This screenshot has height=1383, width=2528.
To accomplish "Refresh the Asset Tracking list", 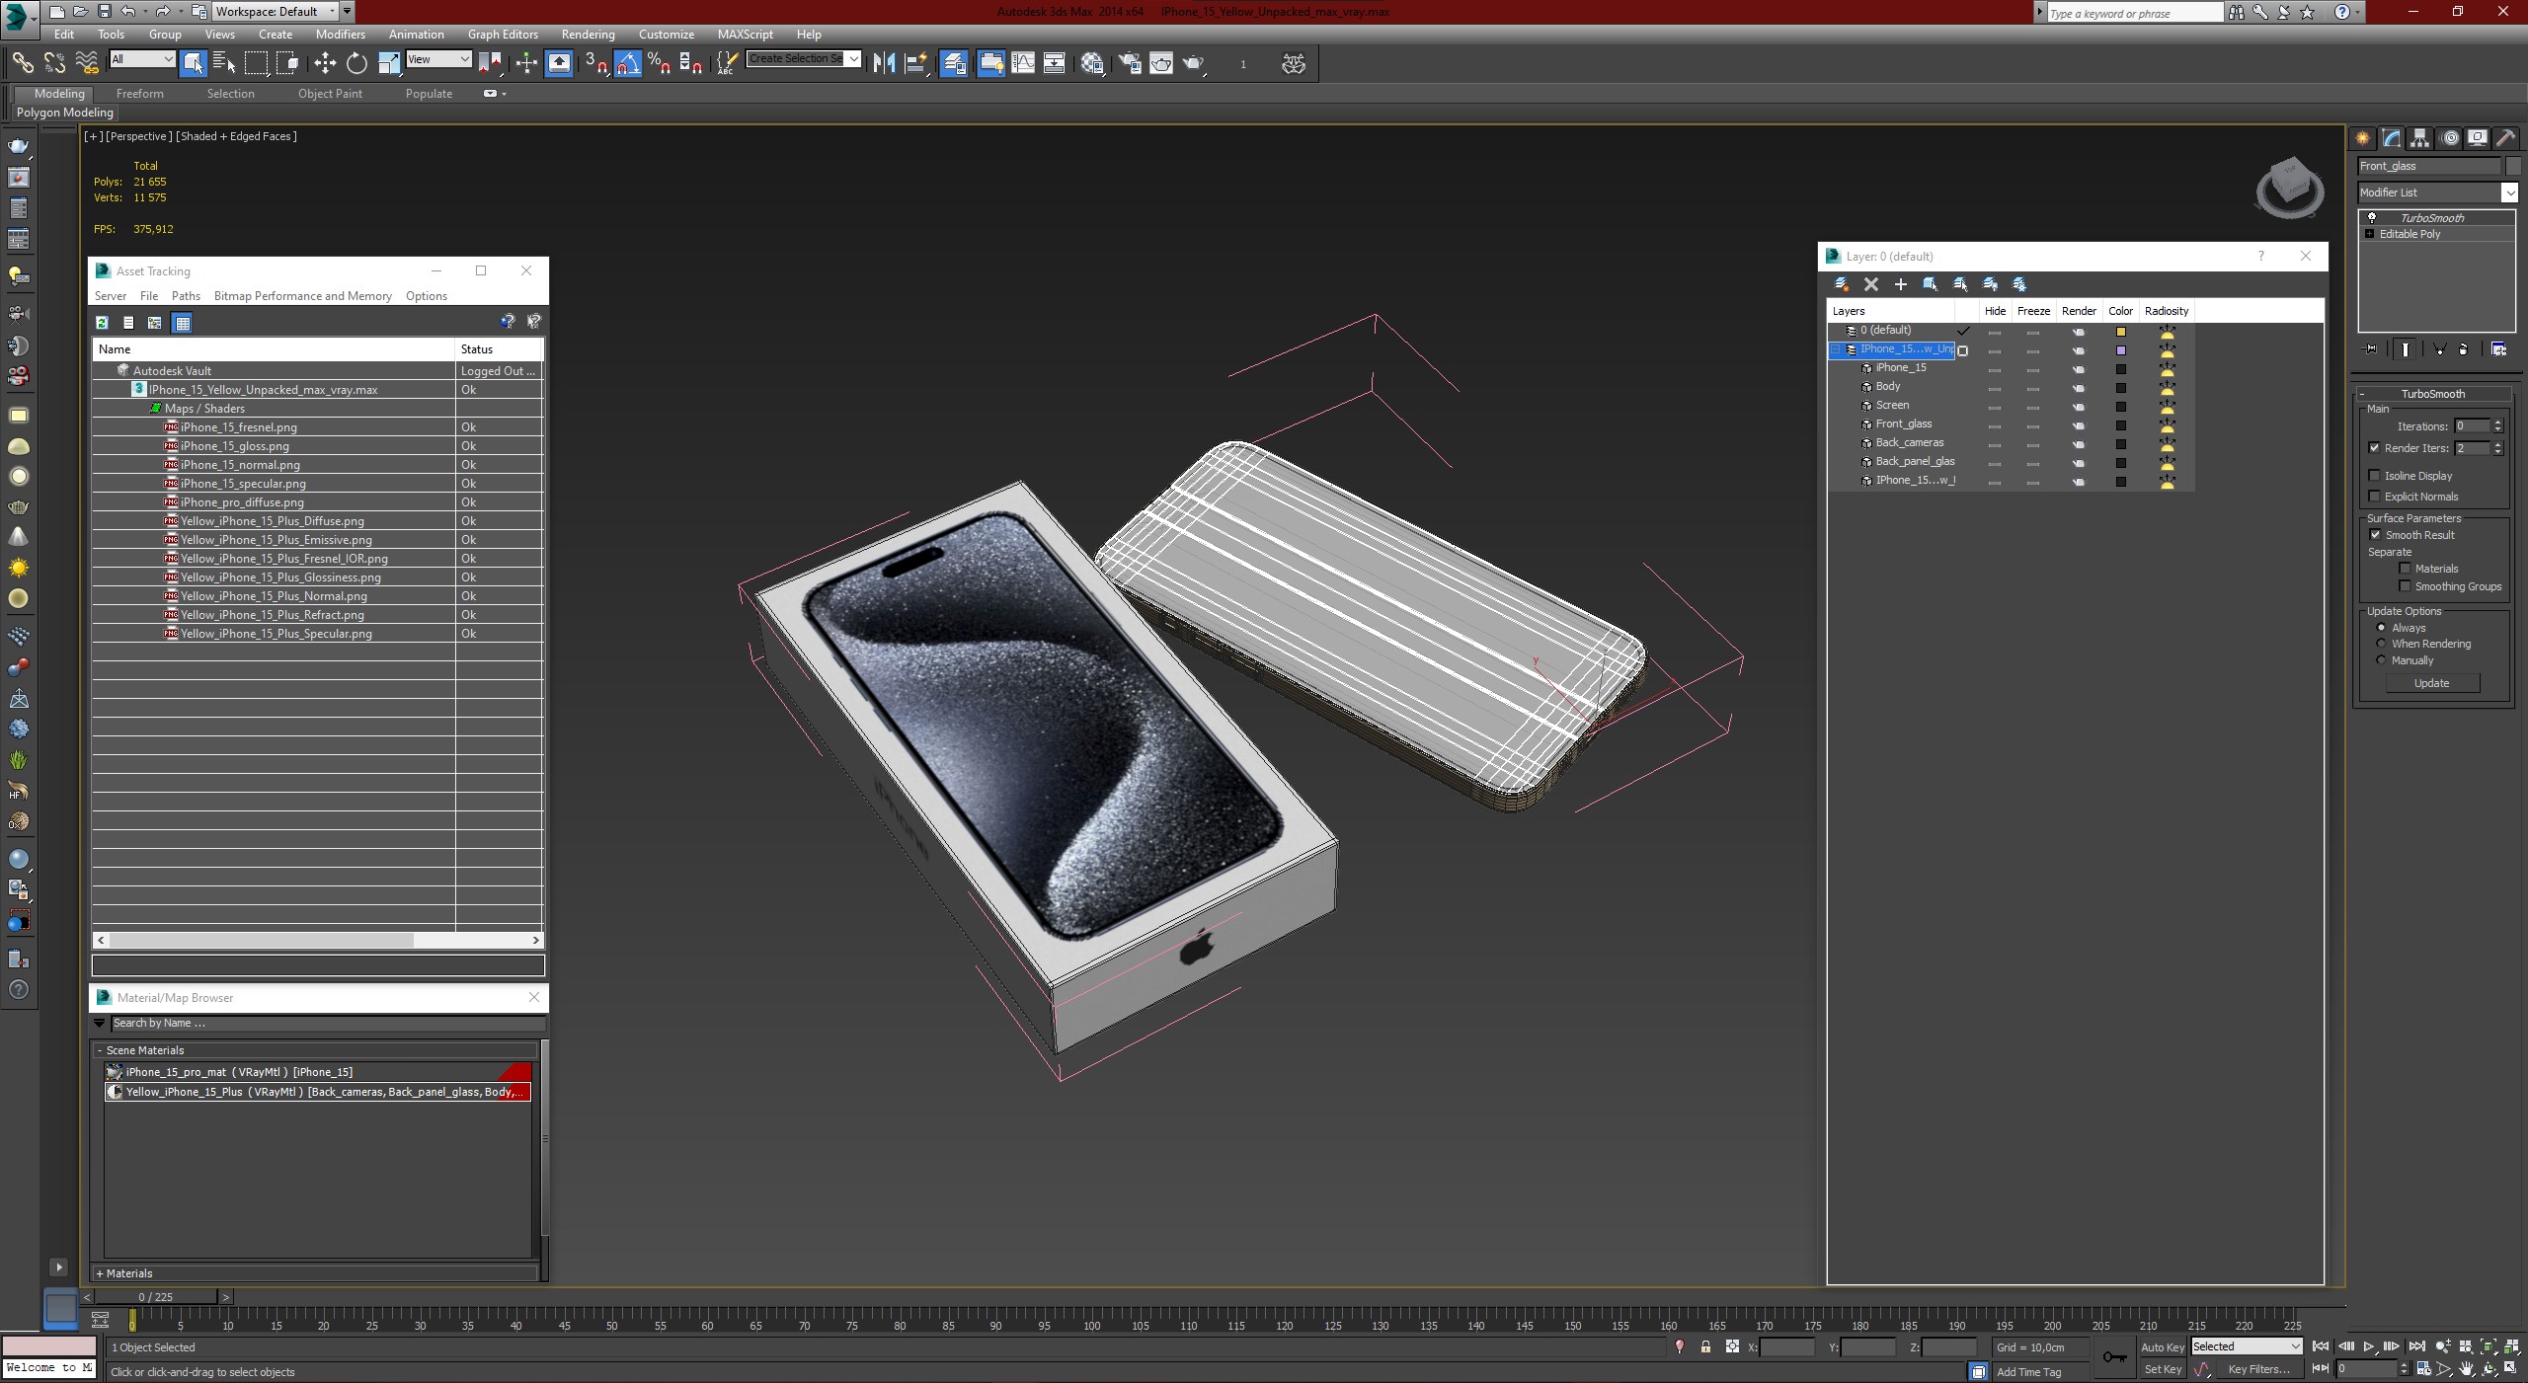I will click(102, 322).
